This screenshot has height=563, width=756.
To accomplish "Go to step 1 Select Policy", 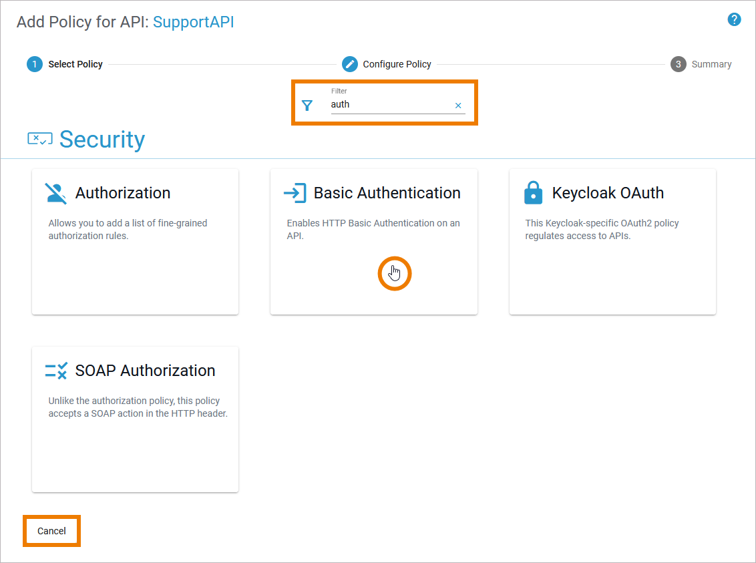I will 35,64.
